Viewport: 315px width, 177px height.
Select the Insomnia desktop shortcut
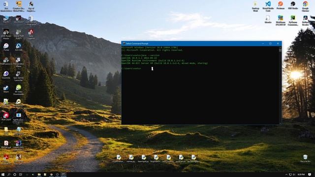(x=6, y=75)
